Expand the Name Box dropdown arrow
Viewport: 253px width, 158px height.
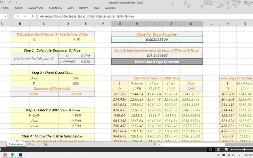click(6, 16)
